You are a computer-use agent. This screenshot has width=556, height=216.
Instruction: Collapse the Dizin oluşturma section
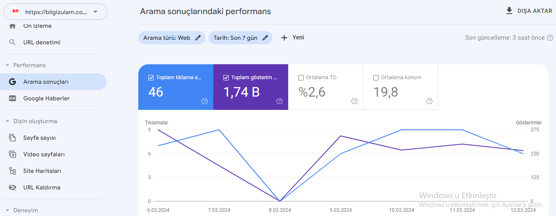coord(7,121)
